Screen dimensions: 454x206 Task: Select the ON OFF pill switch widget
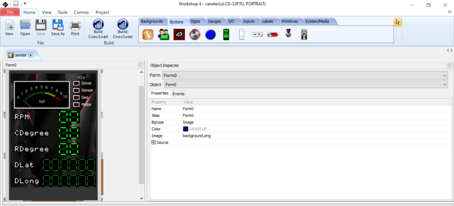[257, 35]
